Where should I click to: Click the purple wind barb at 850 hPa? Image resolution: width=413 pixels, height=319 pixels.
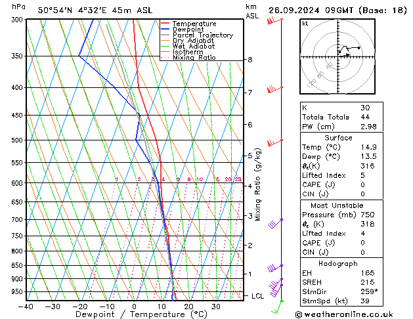tap(275, 268)
